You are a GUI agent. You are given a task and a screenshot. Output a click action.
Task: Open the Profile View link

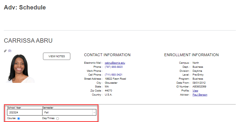click(195, 91)
